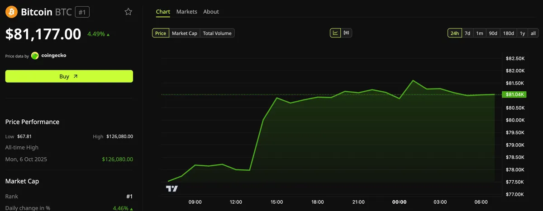Click the 00:00 marker on the time axis
Image resolution: width=543 pixels, height=211 pixels.
(x=399, y=202)
